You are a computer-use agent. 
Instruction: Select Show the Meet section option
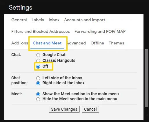pyautogui.click(x=38, y=94)
